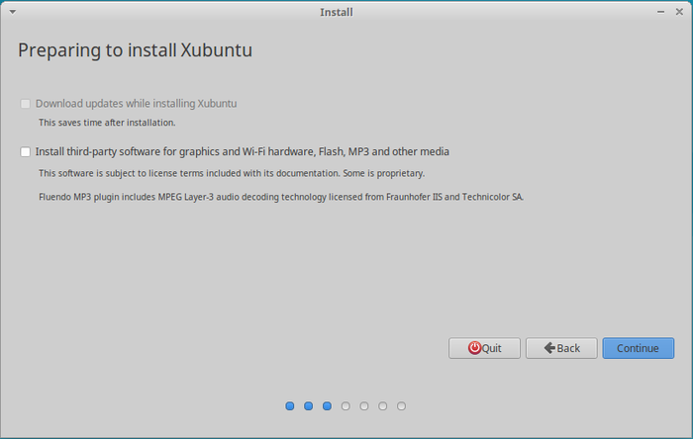Open the window menu arrow in title bar
Screen dimensions: 693x439
pyautogui.click(x=13, y=12)
